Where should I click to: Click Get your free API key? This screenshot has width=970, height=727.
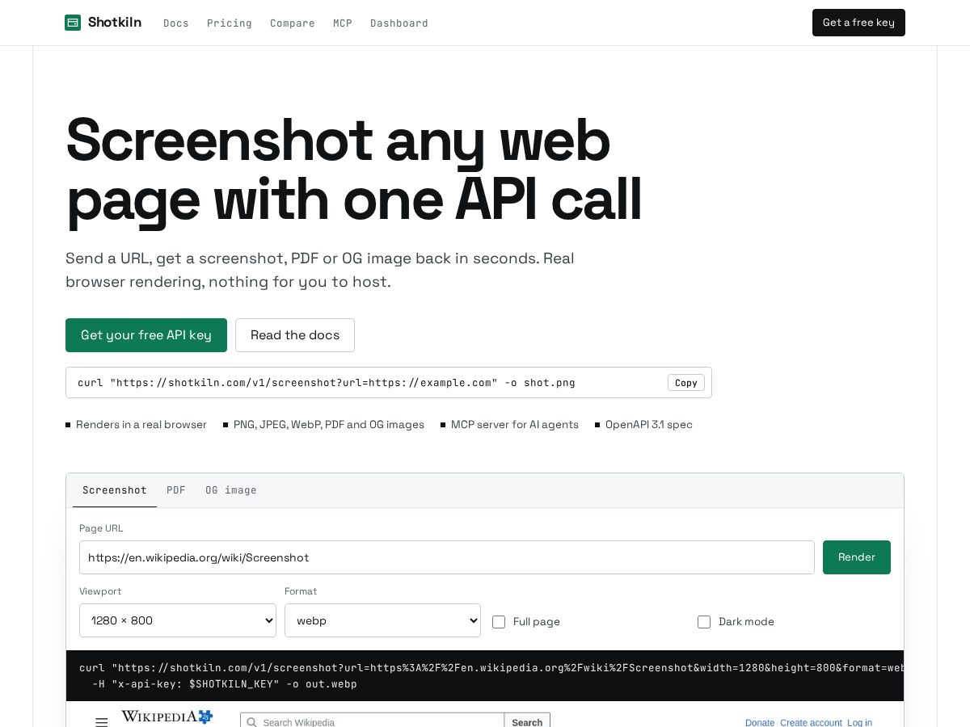click(146, 335)
